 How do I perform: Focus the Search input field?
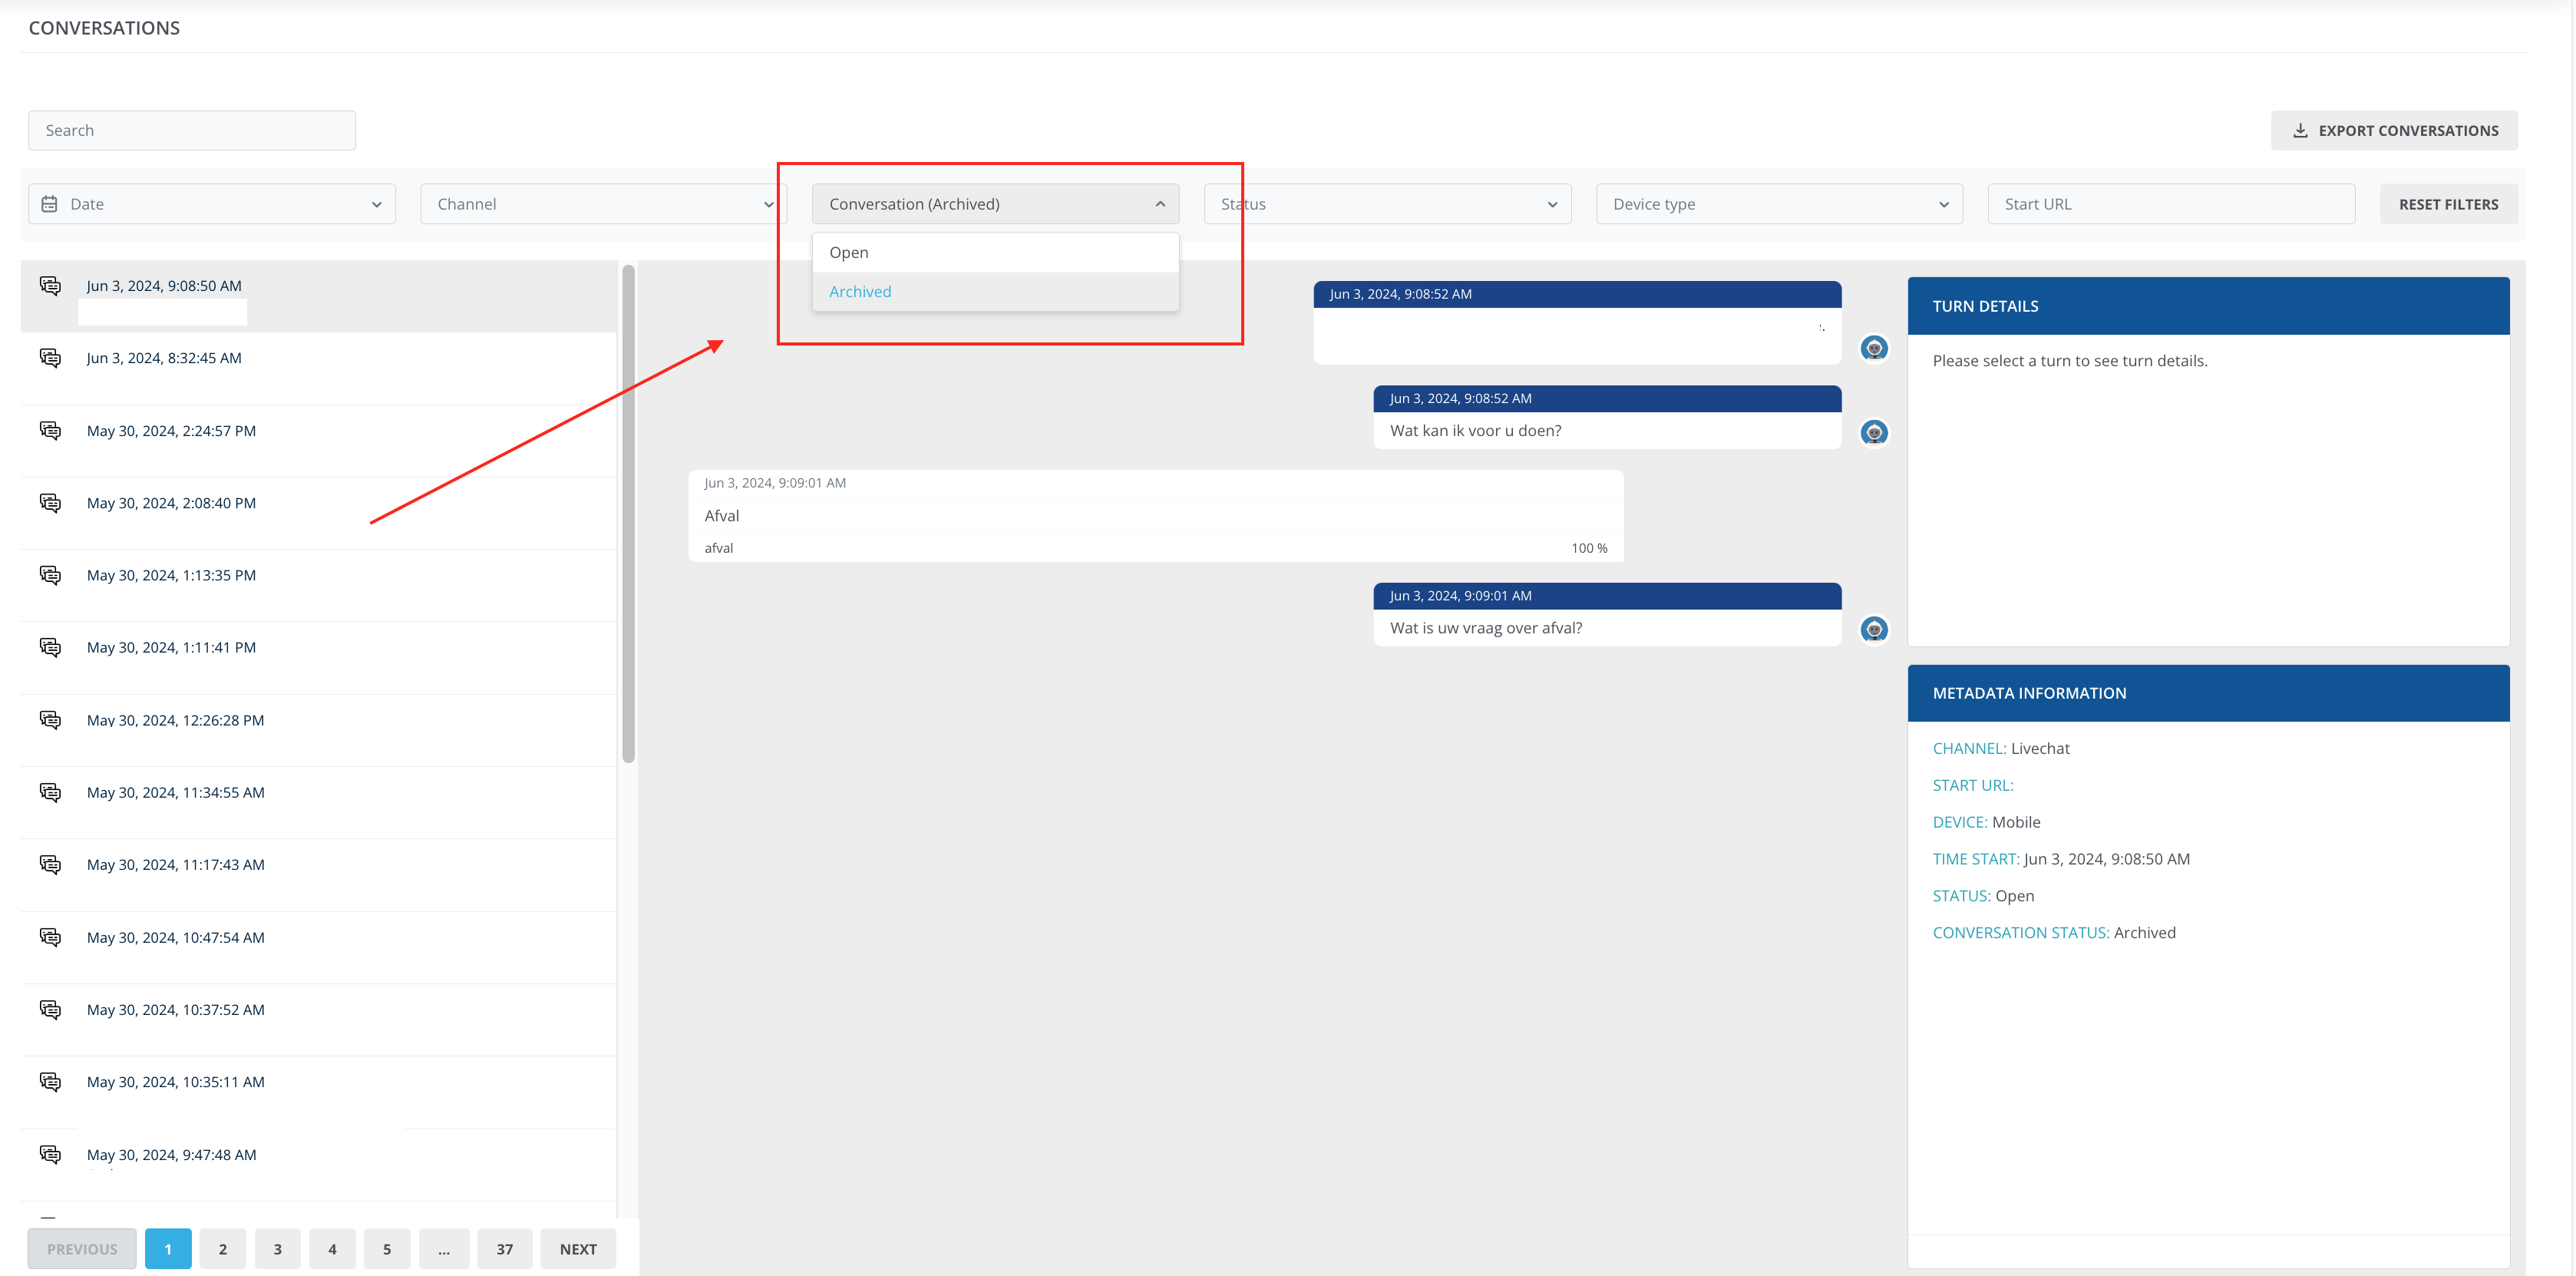(x=192, y=131)
